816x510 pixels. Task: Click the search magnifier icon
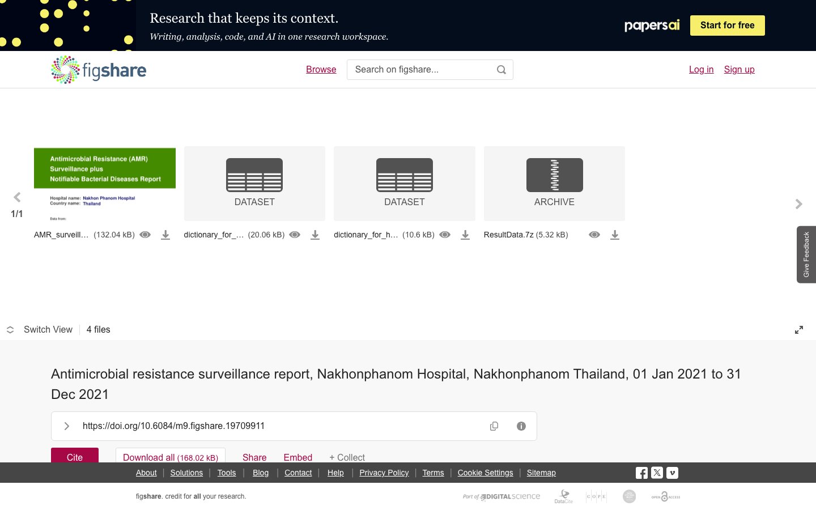pos(501,70)
